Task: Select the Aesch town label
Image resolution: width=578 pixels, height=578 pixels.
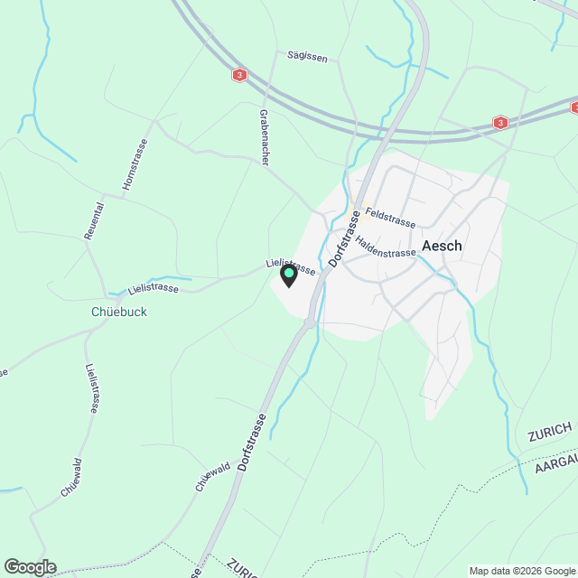Action: tap(442, 246)
